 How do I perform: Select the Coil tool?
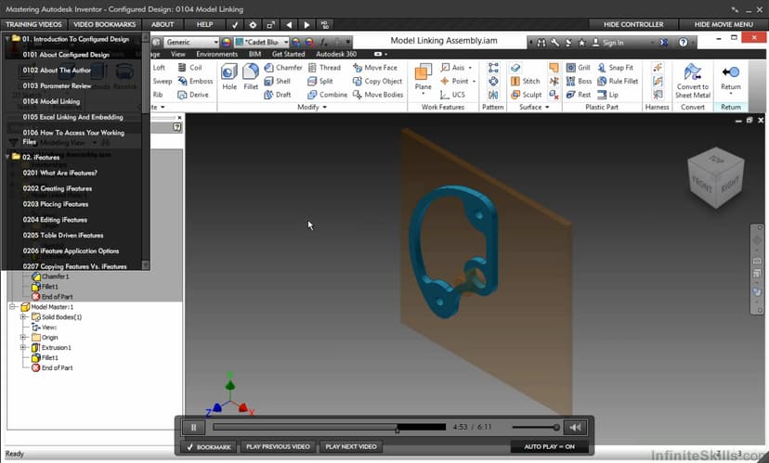coord(189,68)
